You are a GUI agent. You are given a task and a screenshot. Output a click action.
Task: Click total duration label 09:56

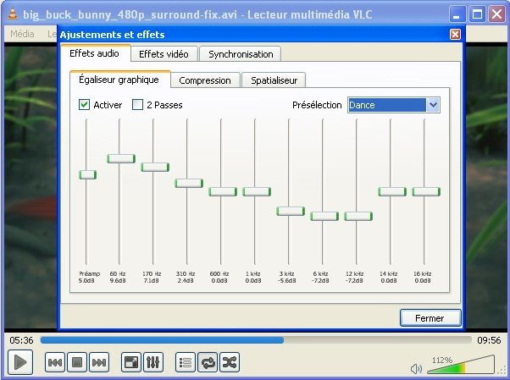(x=489, y=340)
